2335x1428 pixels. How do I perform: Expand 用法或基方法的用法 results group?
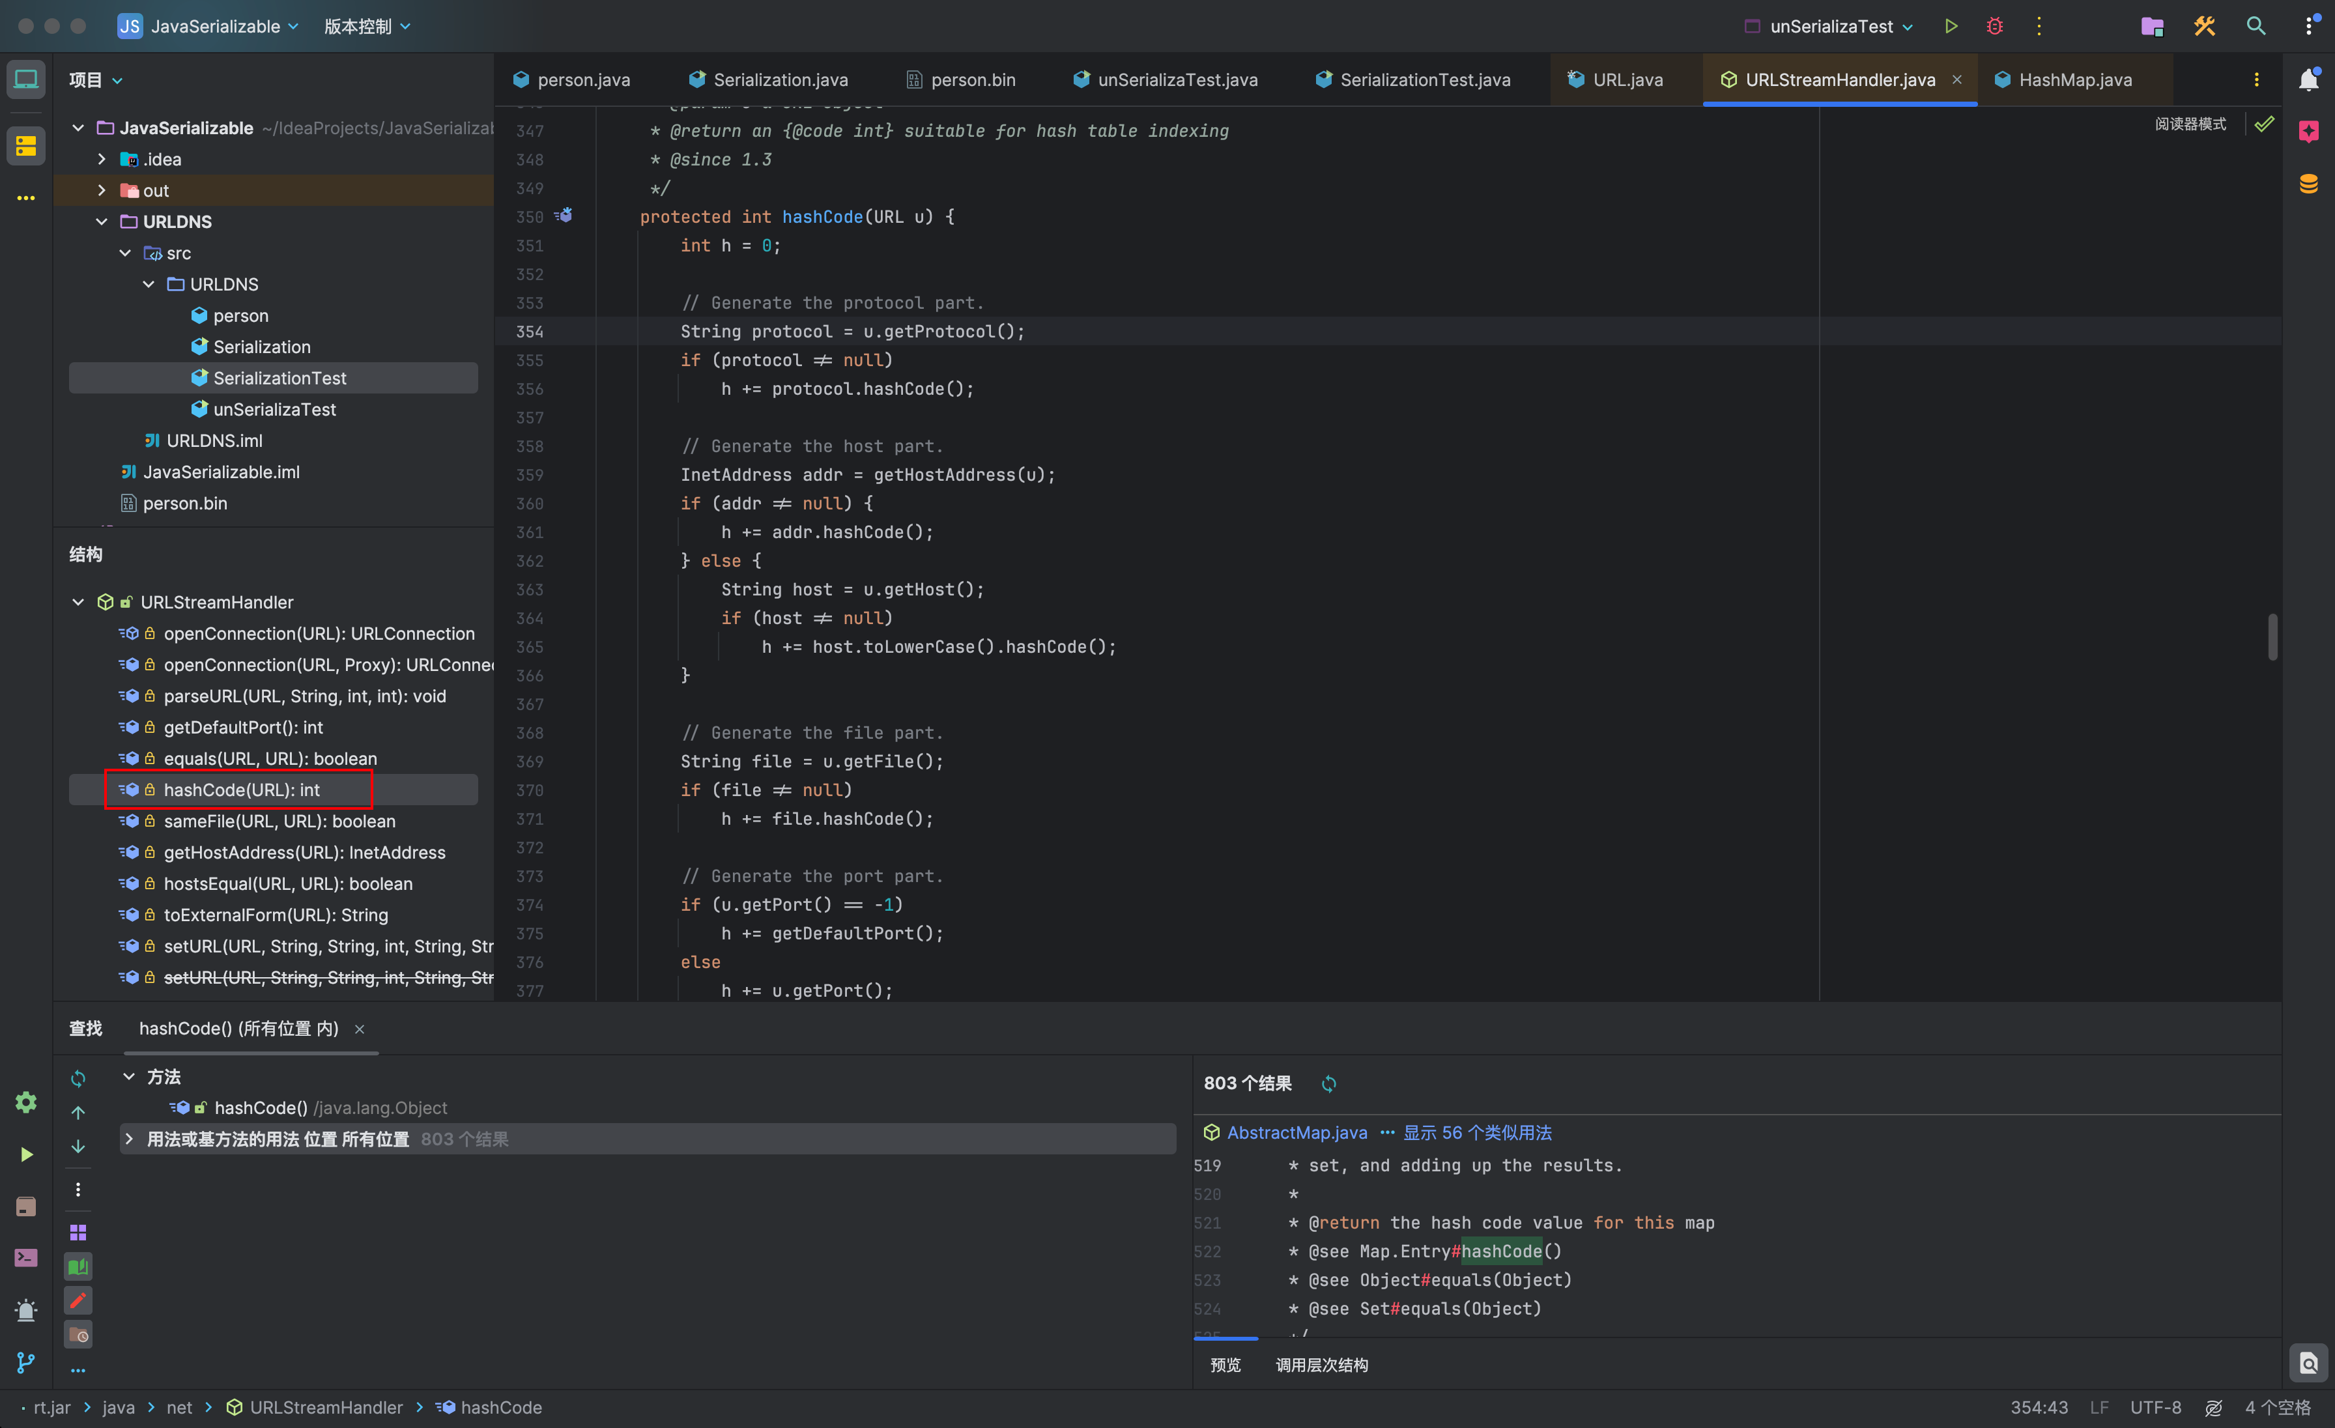(x=129, y=1138)
